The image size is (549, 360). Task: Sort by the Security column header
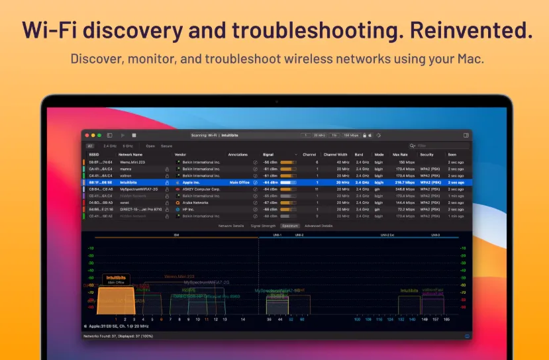click(x=426, y=155)
